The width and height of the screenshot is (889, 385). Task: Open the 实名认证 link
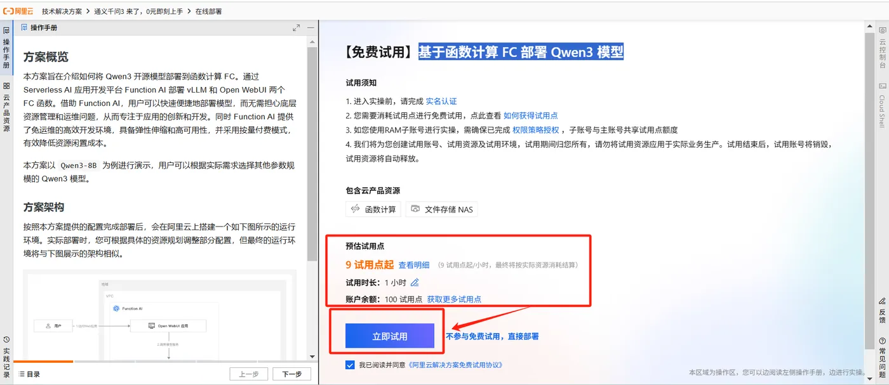coord(441,101)
